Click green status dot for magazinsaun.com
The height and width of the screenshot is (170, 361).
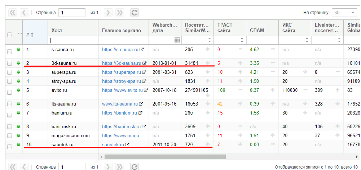(x=18, y=135)
